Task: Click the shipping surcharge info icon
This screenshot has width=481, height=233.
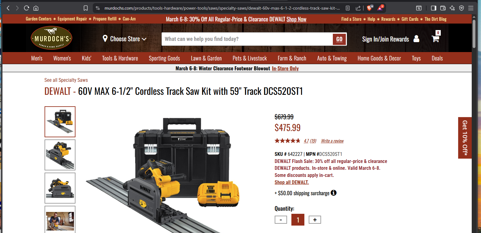Action: 333,193
